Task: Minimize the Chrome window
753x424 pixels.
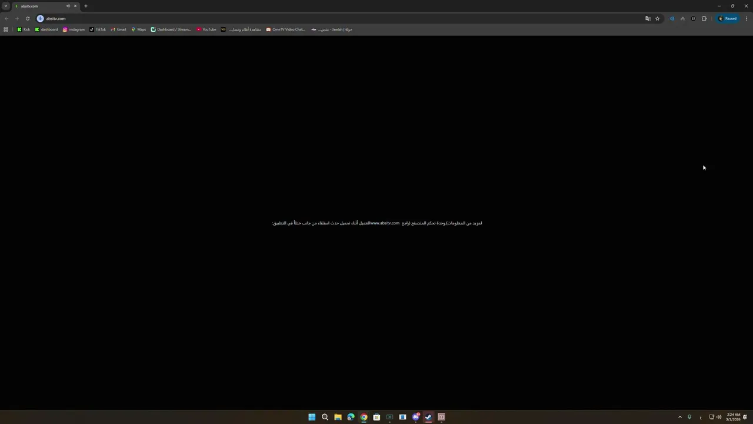Action: [x=719, y=6]
